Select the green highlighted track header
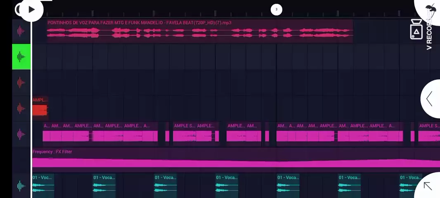Viewport: 440px width, 198px height. pos(21,57)
